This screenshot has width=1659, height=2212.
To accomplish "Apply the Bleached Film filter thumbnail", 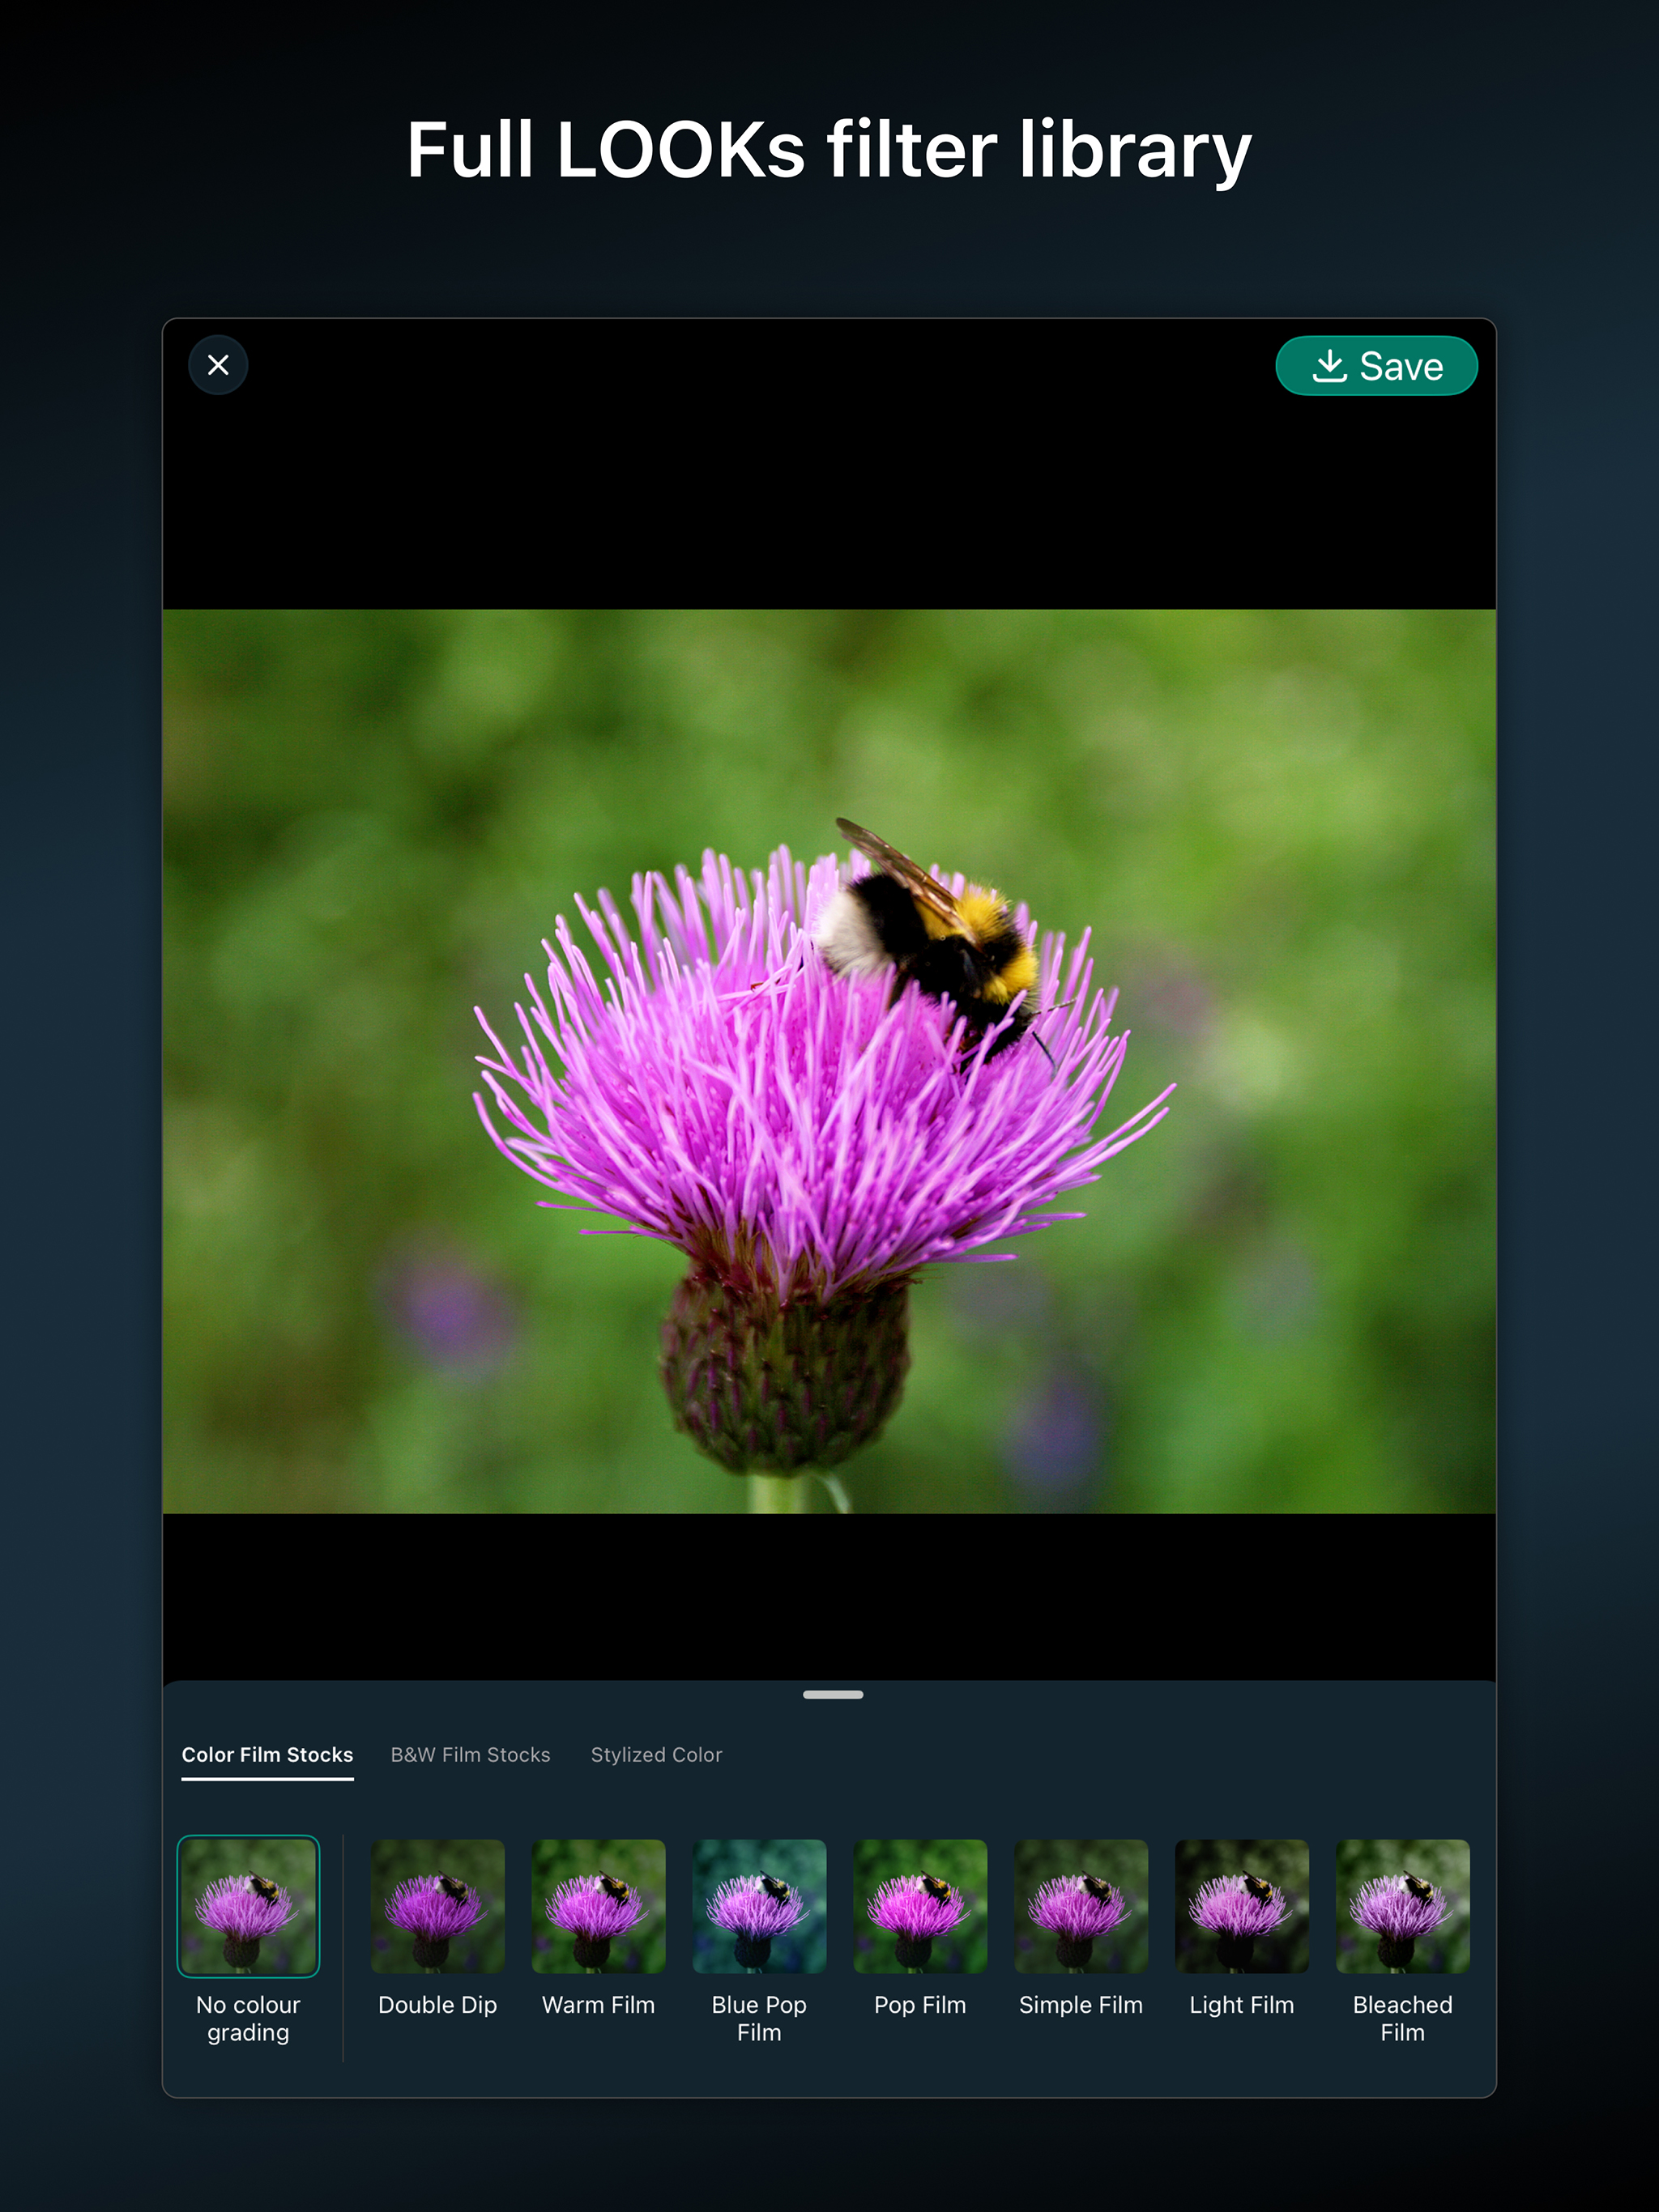I will (x=1403, y=1906).
